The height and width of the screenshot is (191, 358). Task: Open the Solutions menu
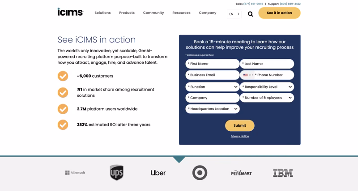[102, 13]
